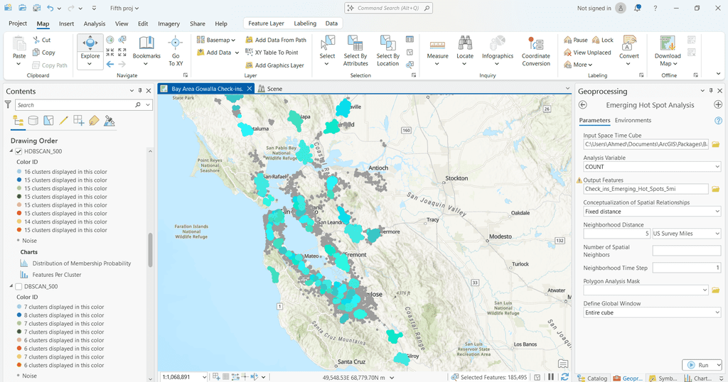Open the Analysis Variable COUNT dropdown
The height and width of the screenshot is (382, 728).
(717, 167)
